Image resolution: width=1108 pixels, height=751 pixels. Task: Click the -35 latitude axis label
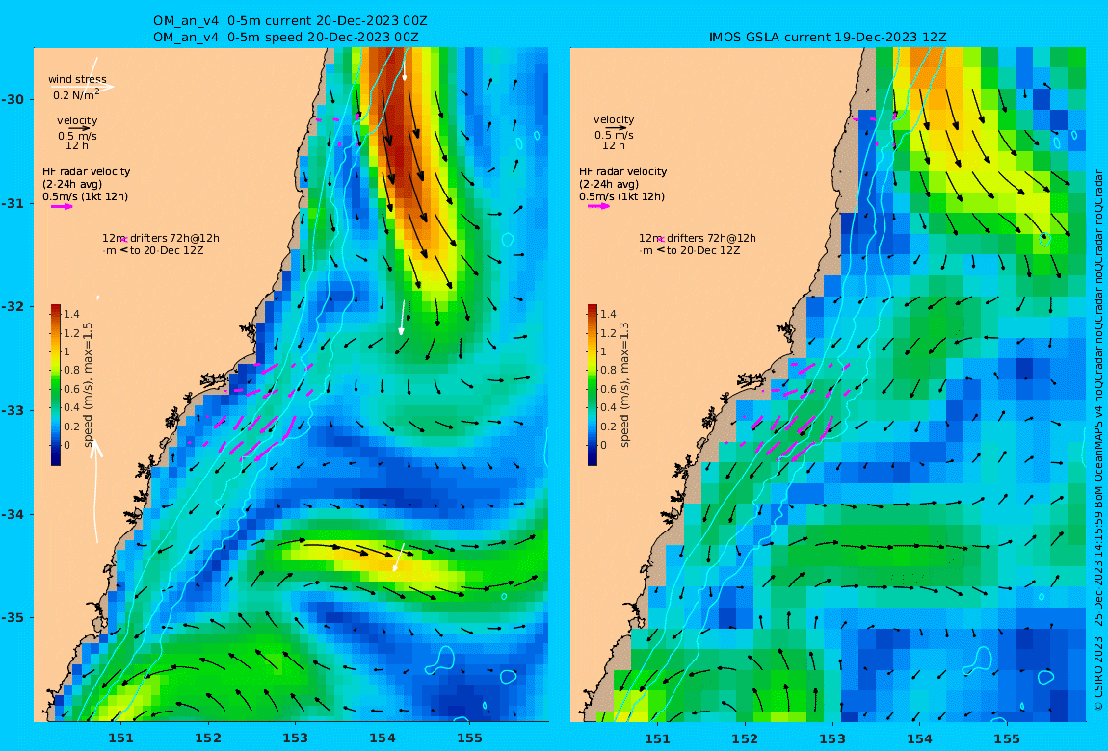coord(12,618)
